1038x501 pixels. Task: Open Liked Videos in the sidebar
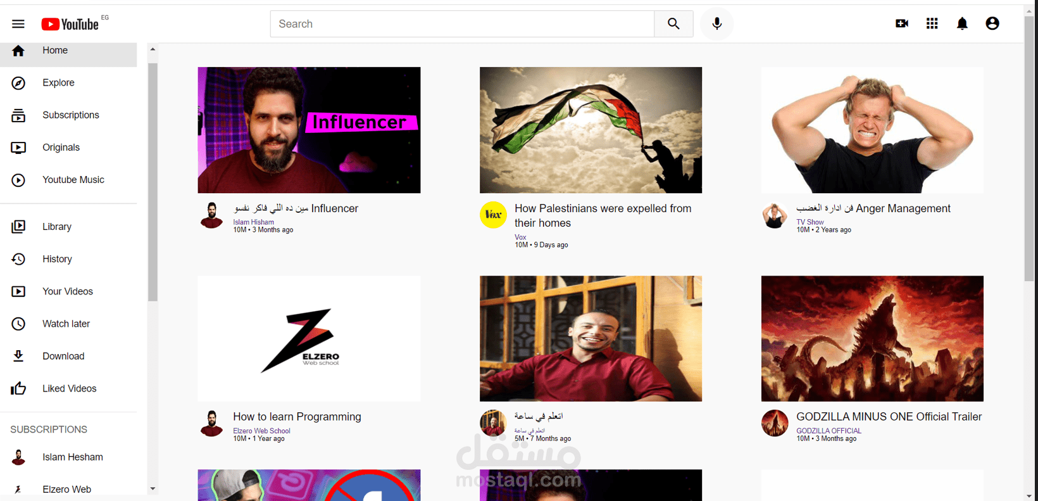(68, 388)
